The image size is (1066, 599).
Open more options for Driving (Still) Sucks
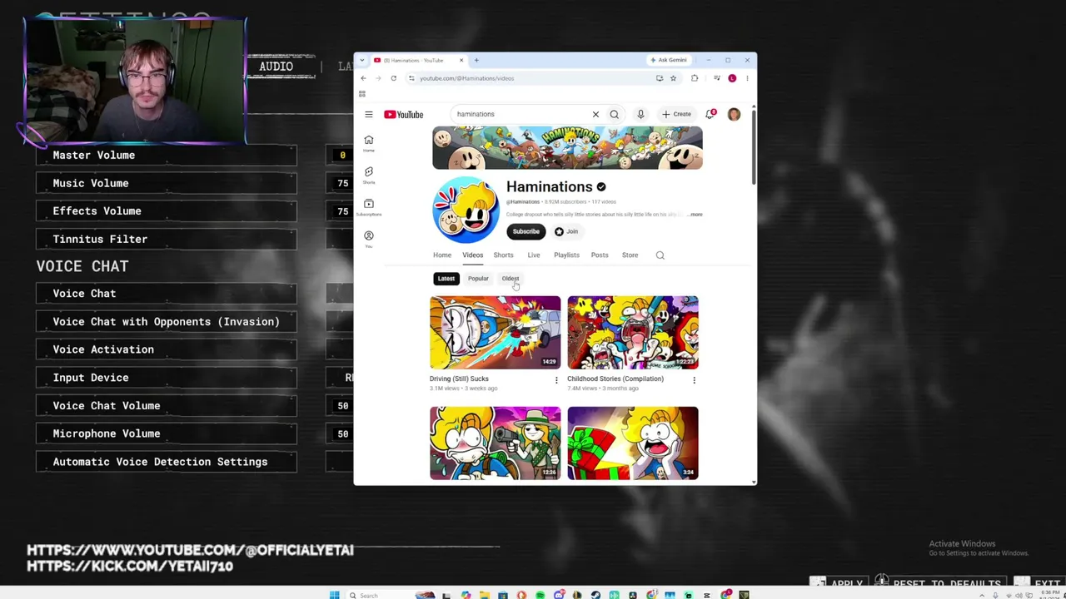(x=556, y=380)
